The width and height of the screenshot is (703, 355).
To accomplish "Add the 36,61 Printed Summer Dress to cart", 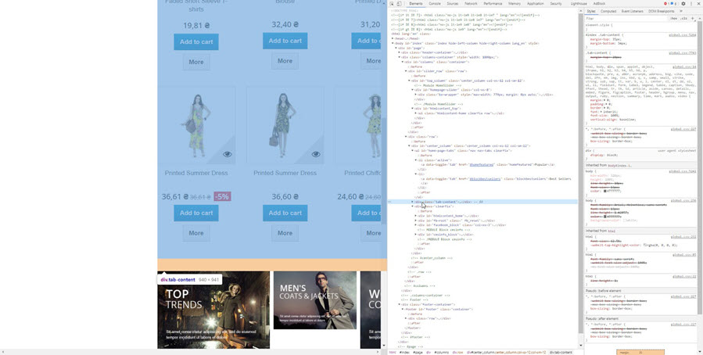I will pyautogui.click(x=196, y=213).
